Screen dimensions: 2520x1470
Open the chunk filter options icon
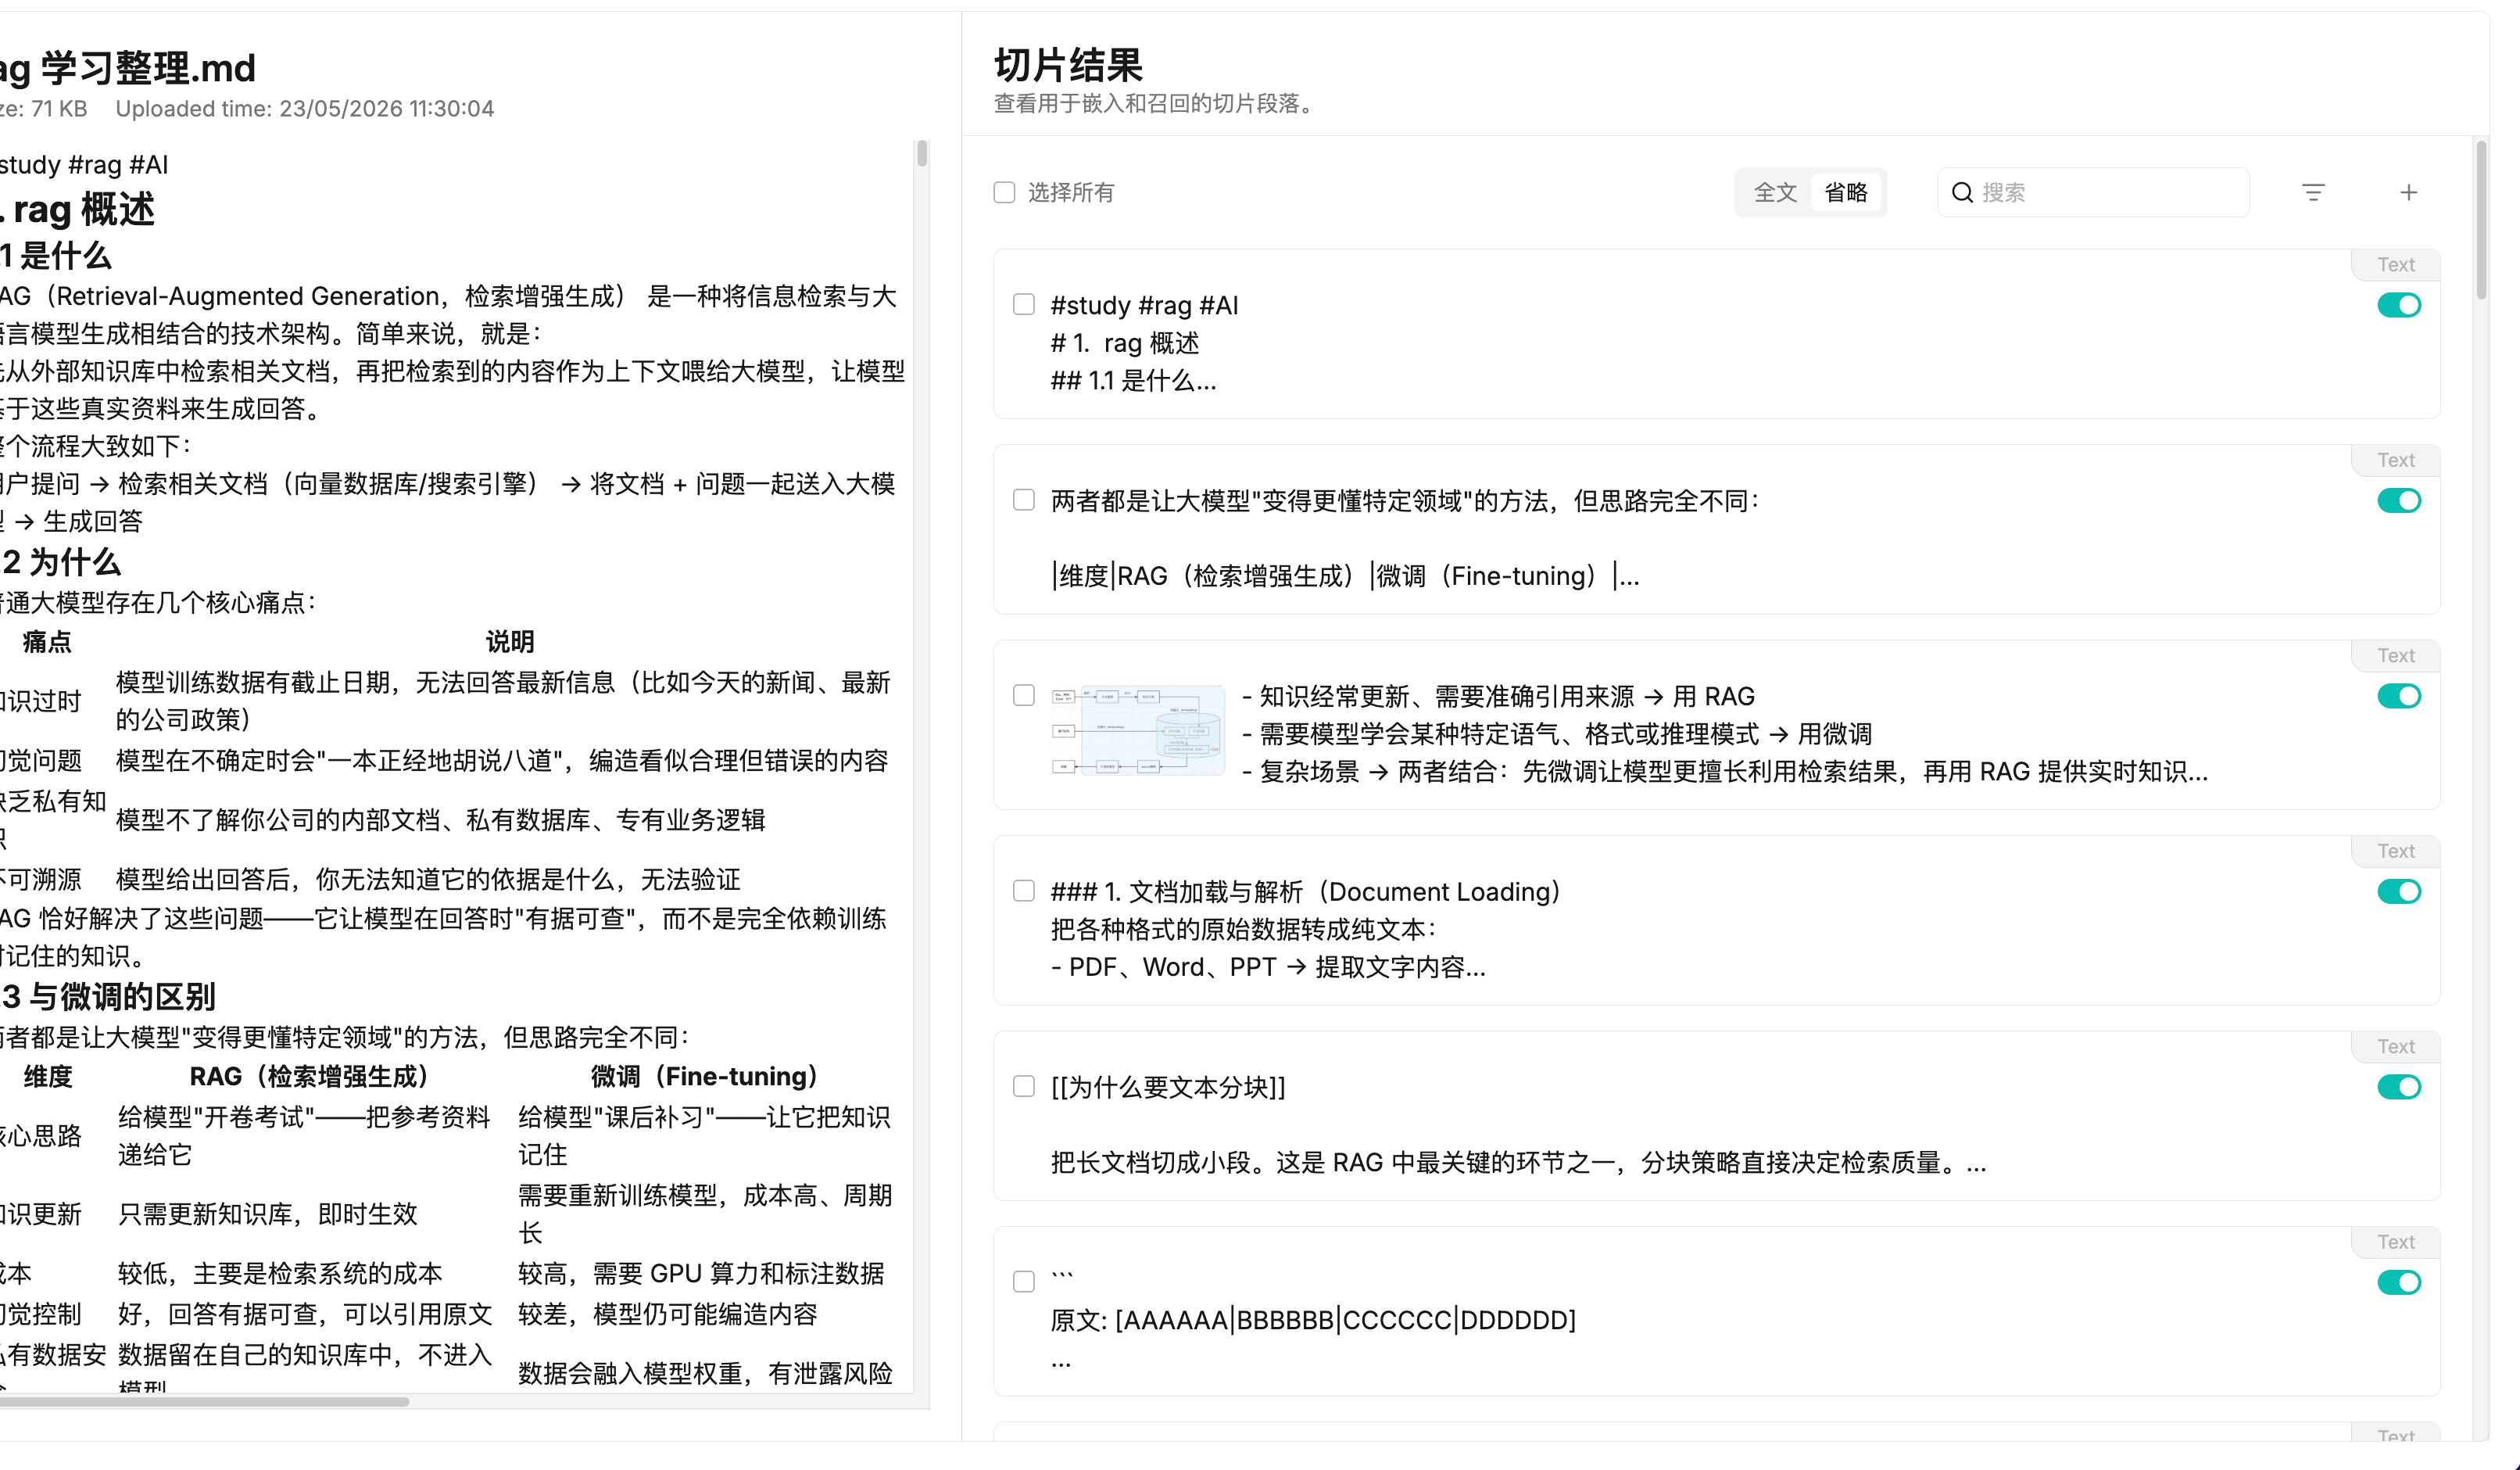pyautogui.click(x=2313, y=192)
